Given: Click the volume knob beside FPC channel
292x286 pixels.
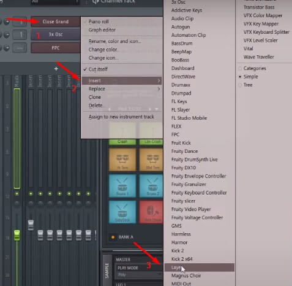Looking at the screenshot, I should pos(7,48).
